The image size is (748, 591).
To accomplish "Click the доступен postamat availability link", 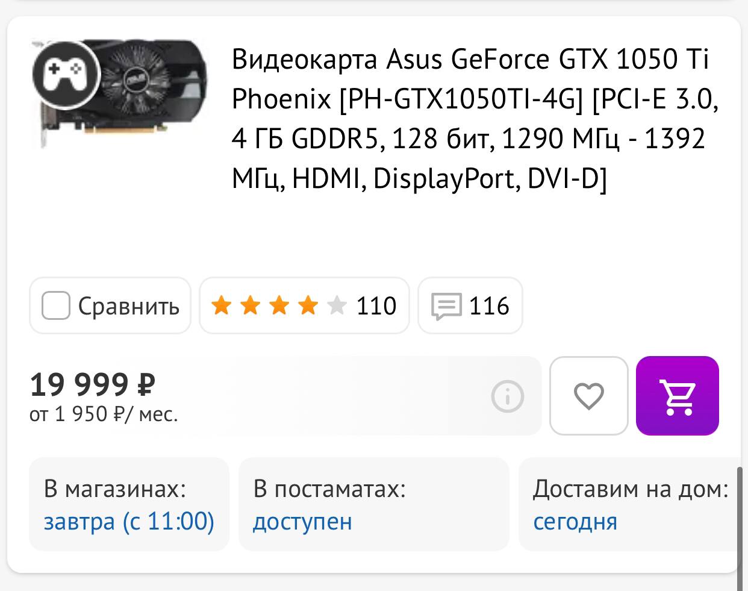I will click(x=302, y=521).
